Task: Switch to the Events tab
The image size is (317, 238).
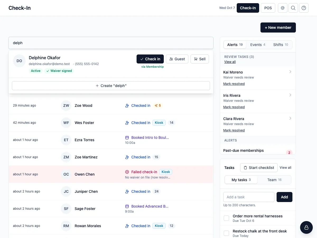Action: pos(258,45)
